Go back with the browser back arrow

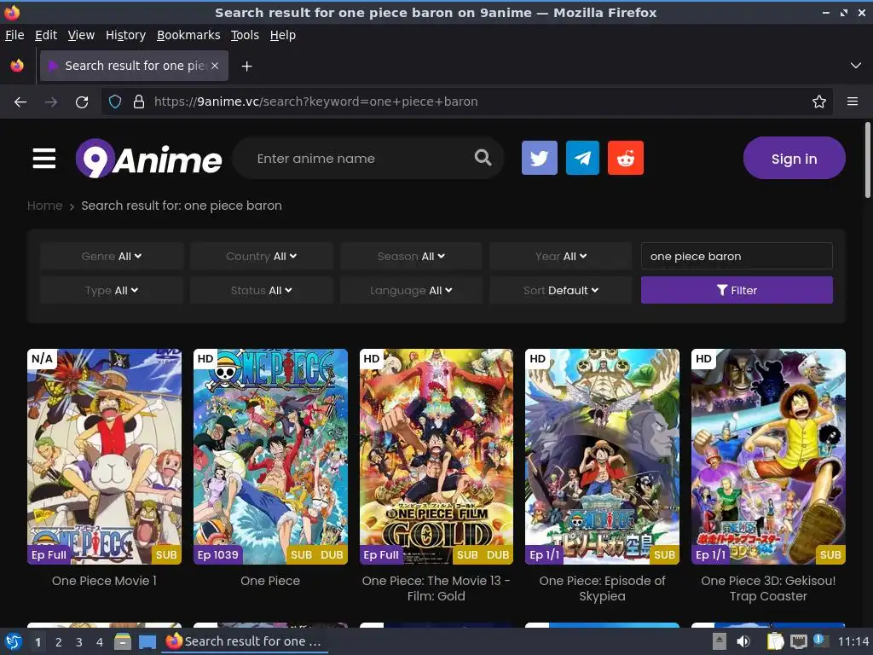click(x=20, y=102)
